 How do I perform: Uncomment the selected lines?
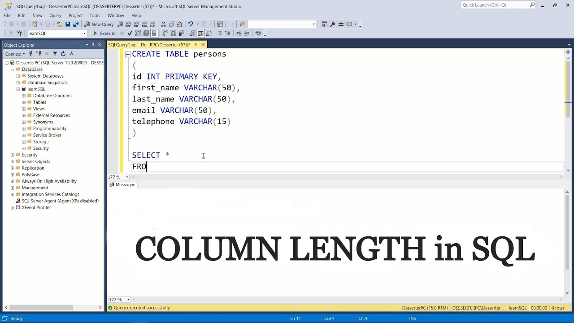(228, 33)
